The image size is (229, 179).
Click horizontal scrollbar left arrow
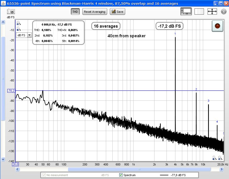pos(18,169)
